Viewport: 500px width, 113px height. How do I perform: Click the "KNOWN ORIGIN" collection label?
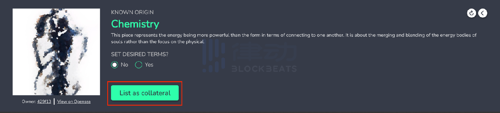[132, 12]
